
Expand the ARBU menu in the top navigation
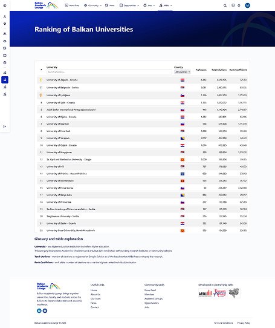coord(166,5)
